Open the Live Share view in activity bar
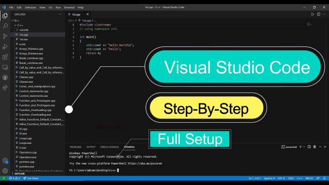 (5, 88)
